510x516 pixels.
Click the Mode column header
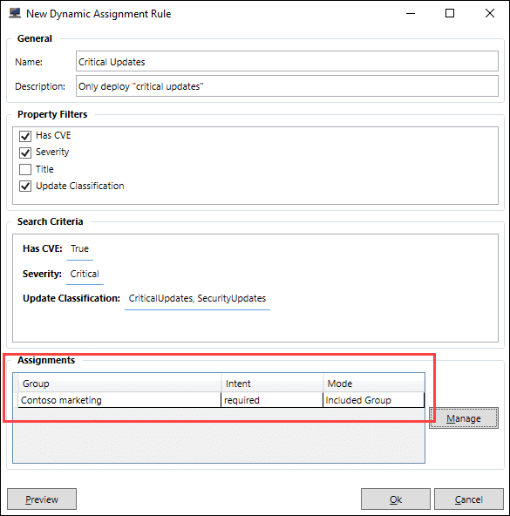(374, 384)
